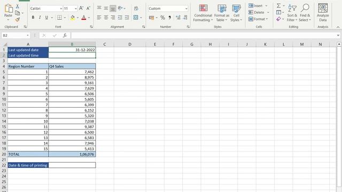Screen dimensions: 342x192
Task: Apply the yellow Fill Color
Action: 73,18
